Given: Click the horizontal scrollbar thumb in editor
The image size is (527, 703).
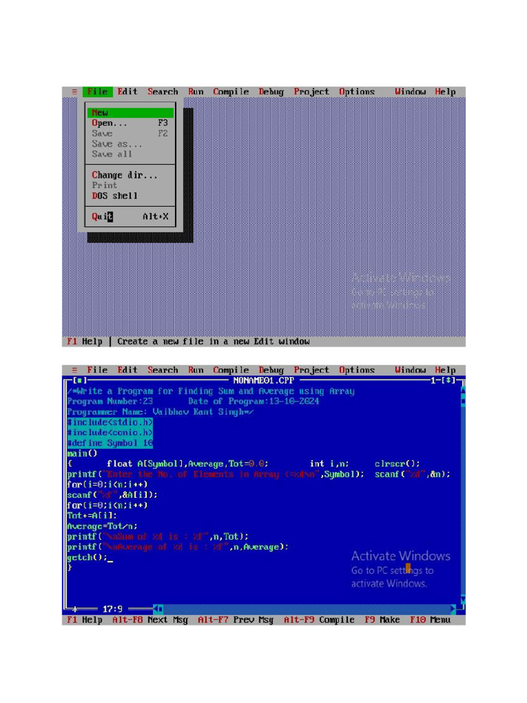Looking at the screenshot, I should point(161,609).
